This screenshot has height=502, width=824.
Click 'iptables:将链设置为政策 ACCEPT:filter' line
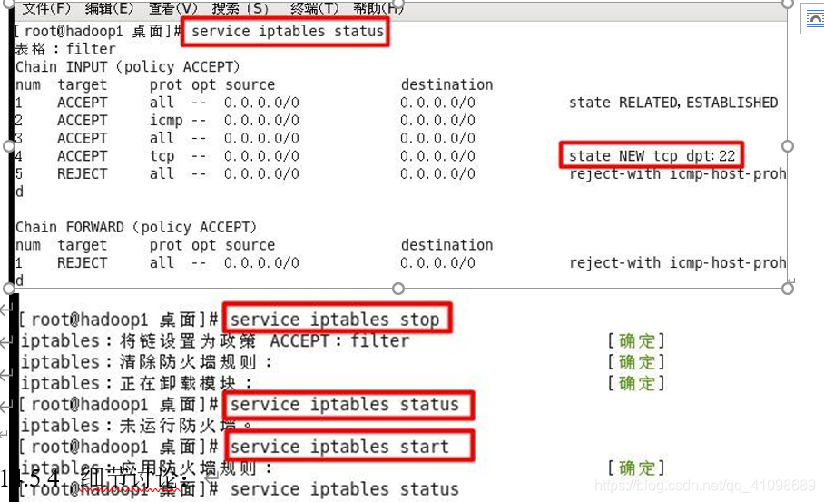coord(214,341)
